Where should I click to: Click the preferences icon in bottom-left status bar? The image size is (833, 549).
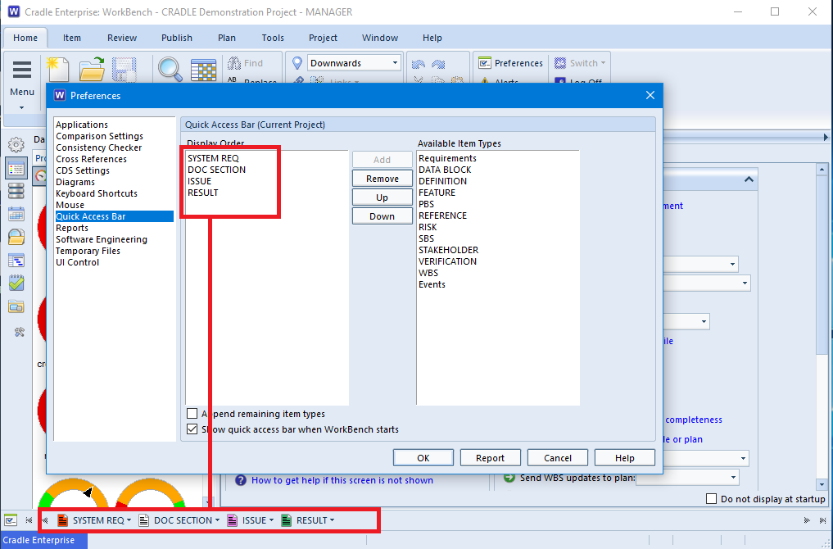tap(11, 520)
